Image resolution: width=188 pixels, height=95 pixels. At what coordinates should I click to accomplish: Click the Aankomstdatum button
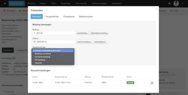[x=84, y=42]
